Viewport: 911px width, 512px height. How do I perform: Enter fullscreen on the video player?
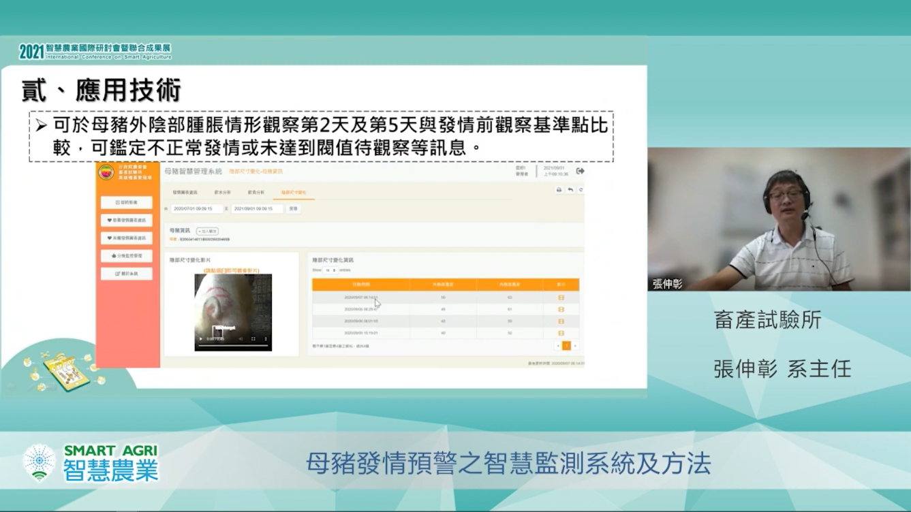point(253,338)
